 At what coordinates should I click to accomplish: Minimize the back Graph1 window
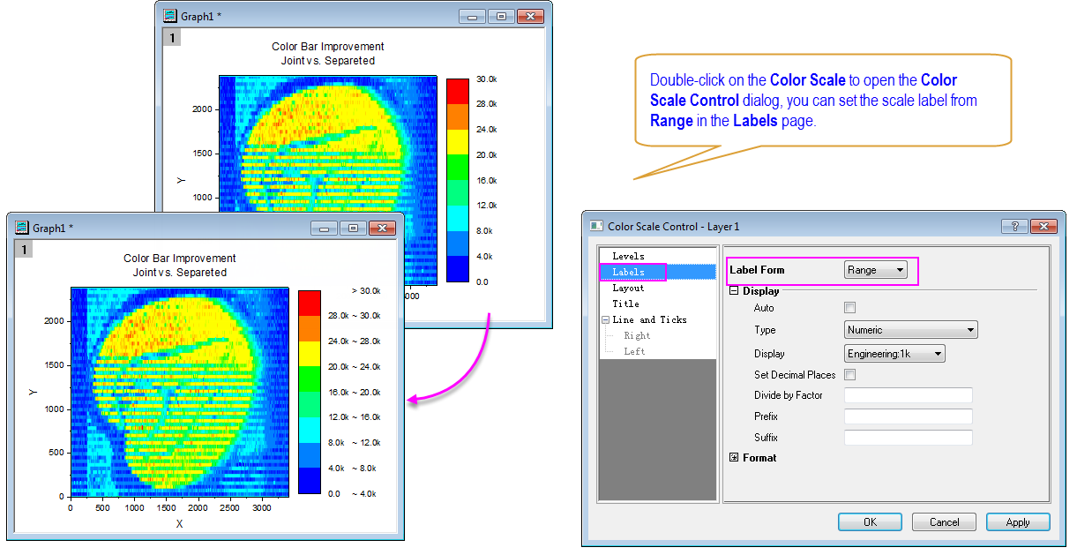point(473,16)
